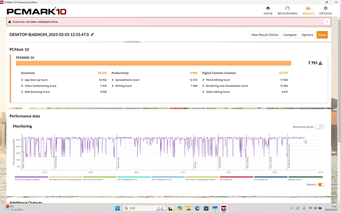Click the Photo Editing marker line in chart
Image resolution: width=341 pixels, height=213 pixels.
click(246, 152)
